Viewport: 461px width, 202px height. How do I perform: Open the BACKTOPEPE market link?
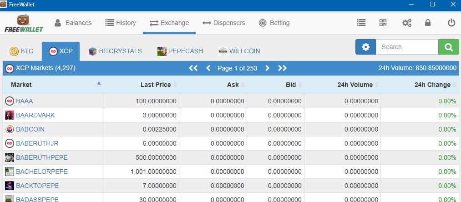pyautogui.click(x=37, y=186)
